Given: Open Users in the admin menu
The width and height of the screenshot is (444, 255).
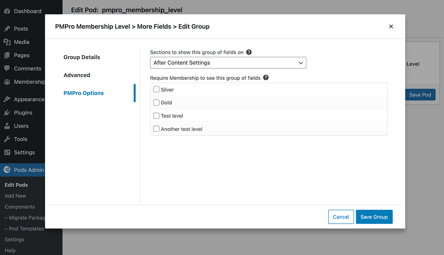Looking at the screenshot, I should point(21,126).
